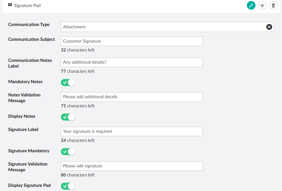The height and width of the screenshot is (191, 282).
Task: Delete the Signature Pad using trash icon
Action: click(x=273, y=5)
